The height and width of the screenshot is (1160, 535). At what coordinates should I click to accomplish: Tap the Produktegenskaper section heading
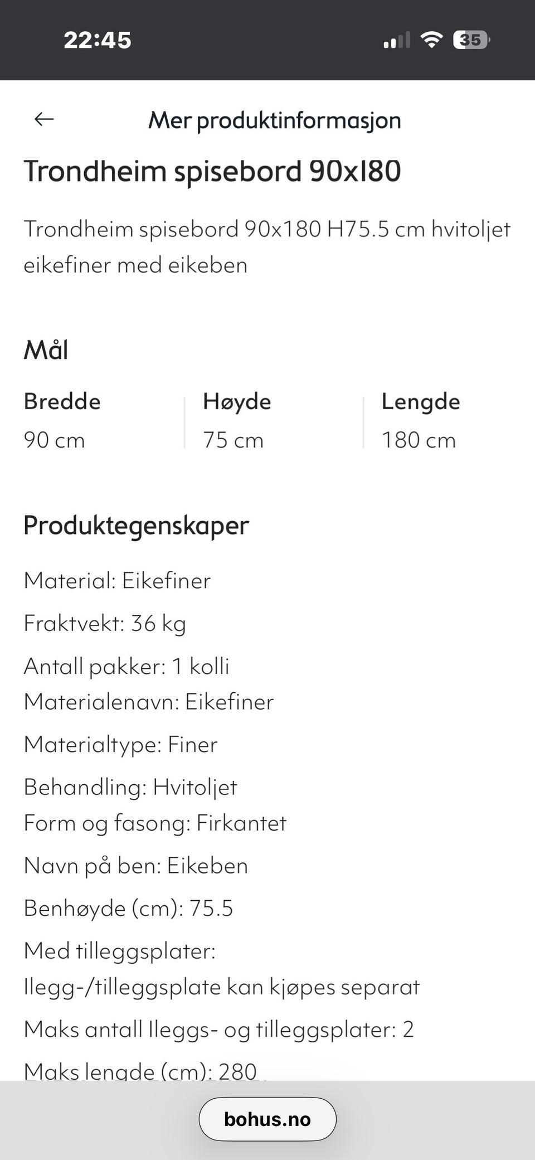click(x=135, y=525)
